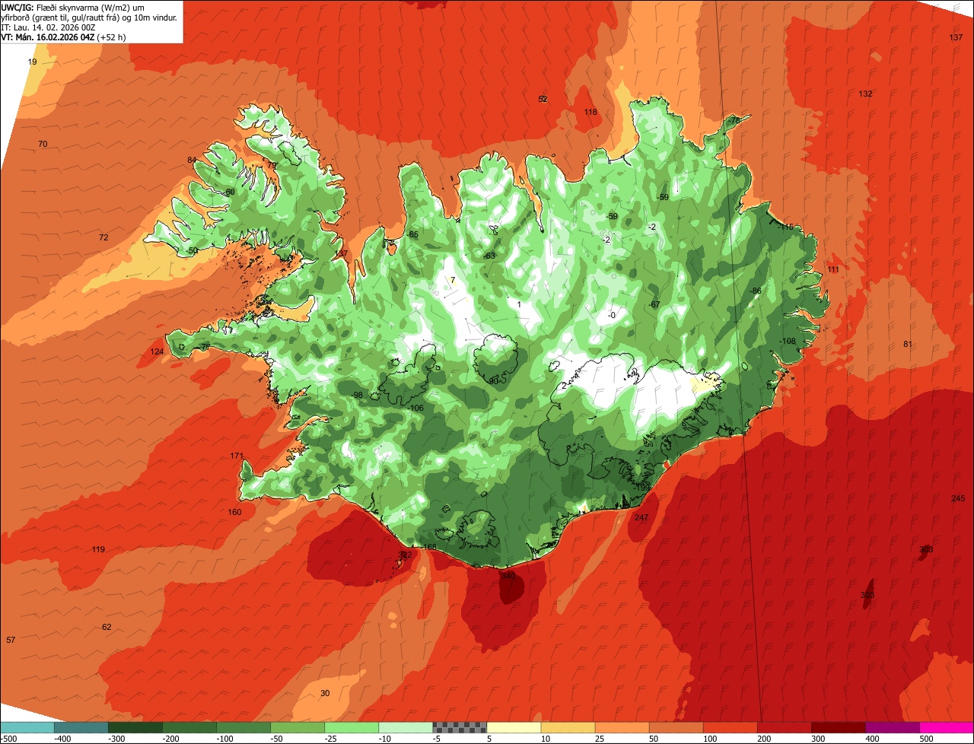Click the '-98' value in west Iceland
This screenshot has width=974, height=744.
pyautogui.click(x=356, y=395)
